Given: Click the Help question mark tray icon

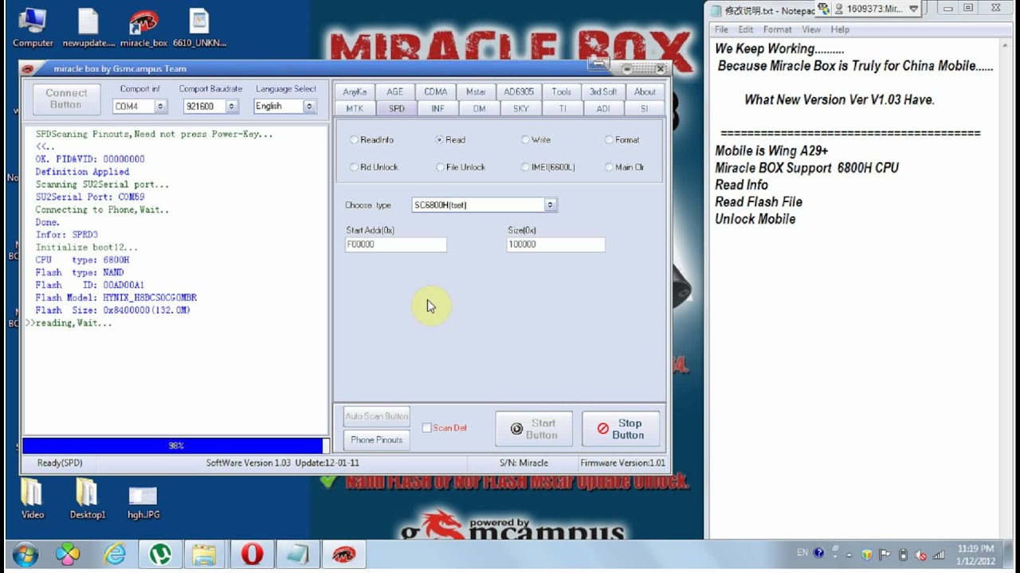Looking at the screenshot, I should click(818, 554).
